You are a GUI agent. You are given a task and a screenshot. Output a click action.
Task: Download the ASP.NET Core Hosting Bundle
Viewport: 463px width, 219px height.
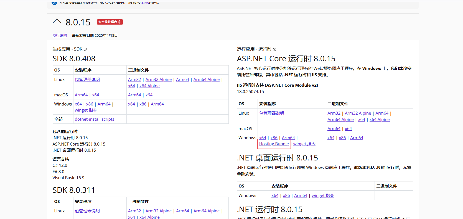coord(274,144)
